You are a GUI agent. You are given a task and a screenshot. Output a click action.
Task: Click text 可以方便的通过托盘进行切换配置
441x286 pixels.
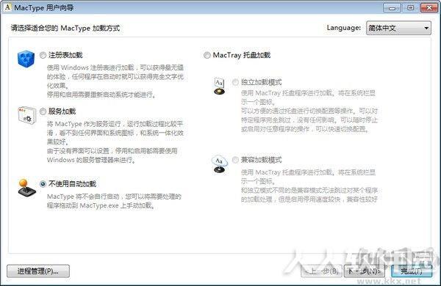click(x=309, y=120)
